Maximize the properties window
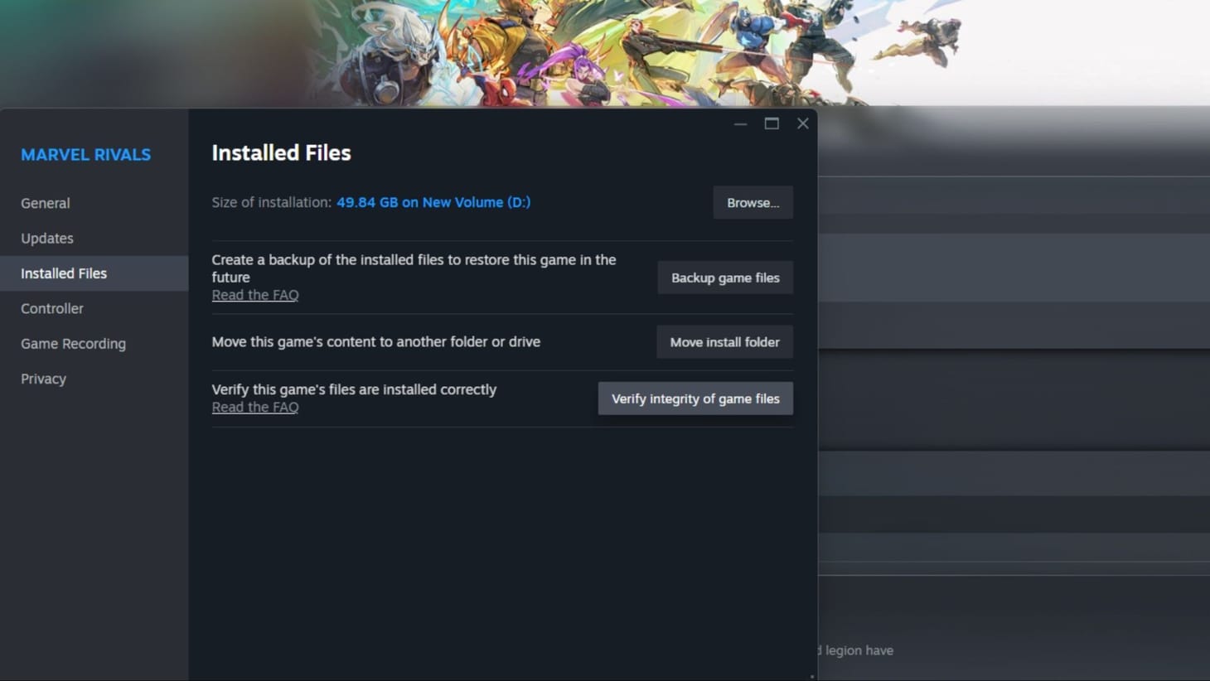The height and width of the screenshot is (681, 1210). pos(771,123)
